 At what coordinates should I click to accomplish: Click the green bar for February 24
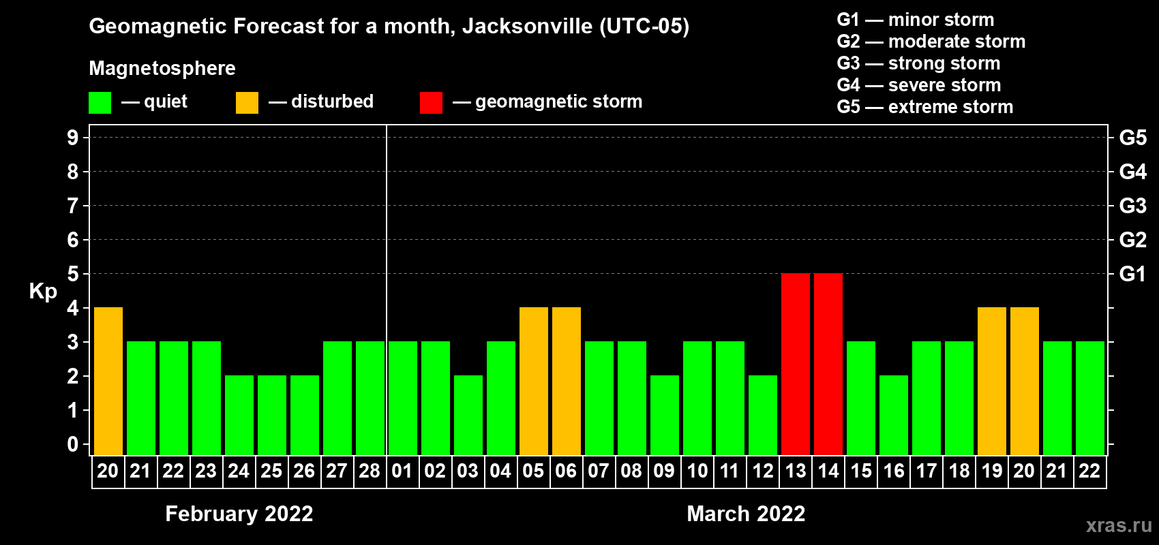click(x=239, y=415)
